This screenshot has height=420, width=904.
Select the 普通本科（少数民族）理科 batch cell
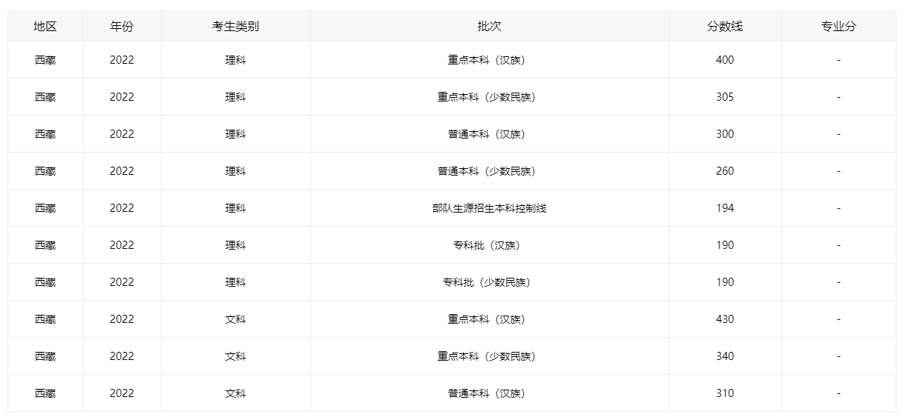[x=489, y=171]
